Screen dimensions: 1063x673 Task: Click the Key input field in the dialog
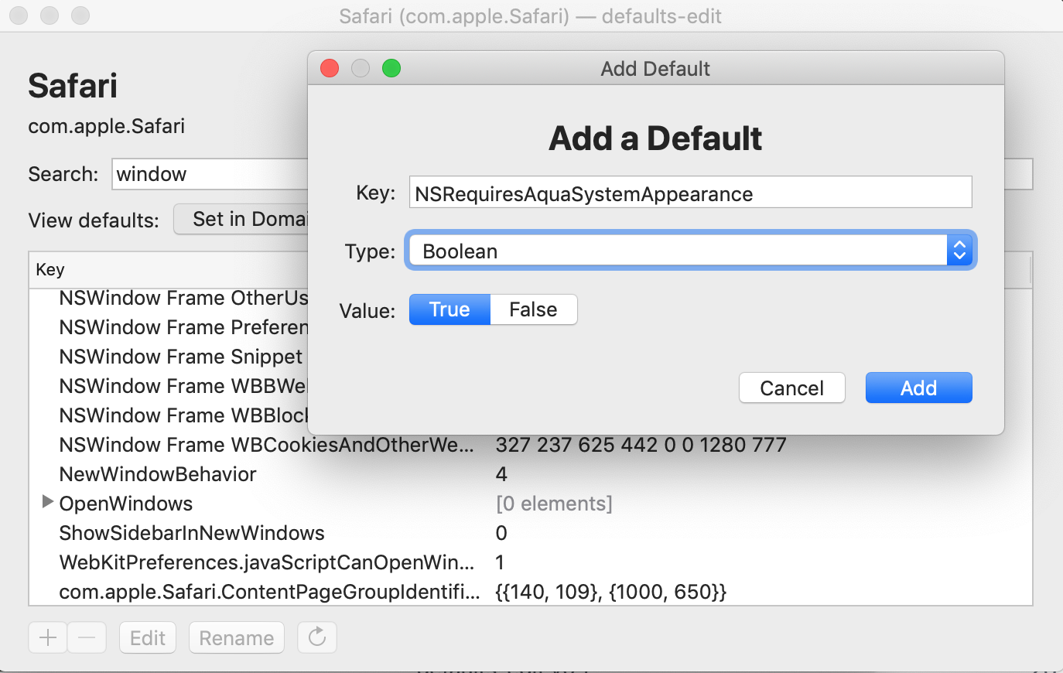[x=690, y=193]
